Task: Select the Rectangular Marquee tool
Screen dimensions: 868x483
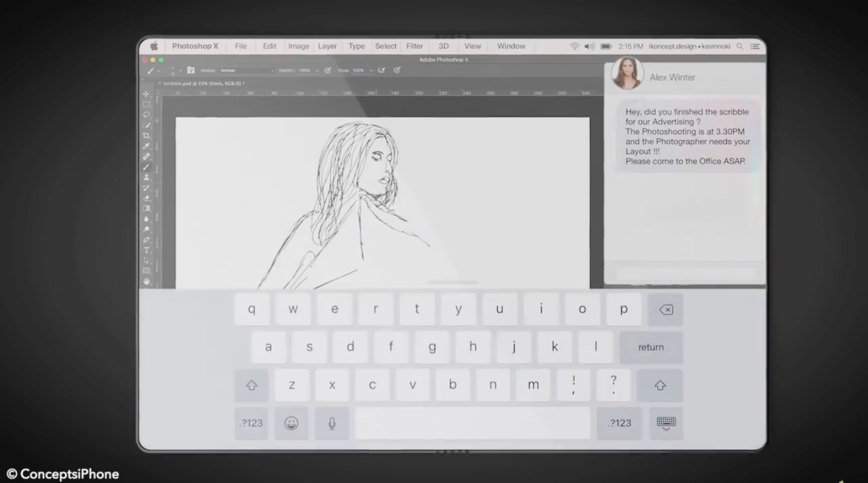Action: click(x=146, y=104)
